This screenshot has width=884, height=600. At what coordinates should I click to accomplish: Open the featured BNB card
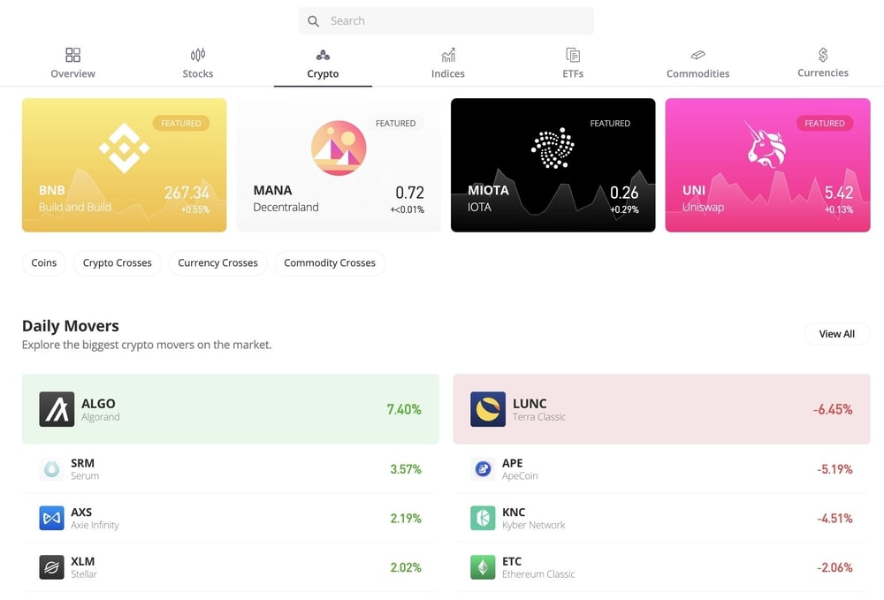tap(124, 165)
